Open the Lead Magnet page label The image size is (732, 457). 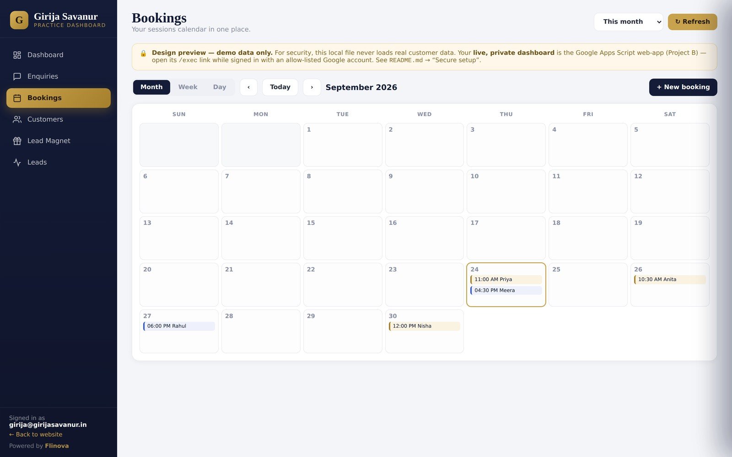(49, 141)
